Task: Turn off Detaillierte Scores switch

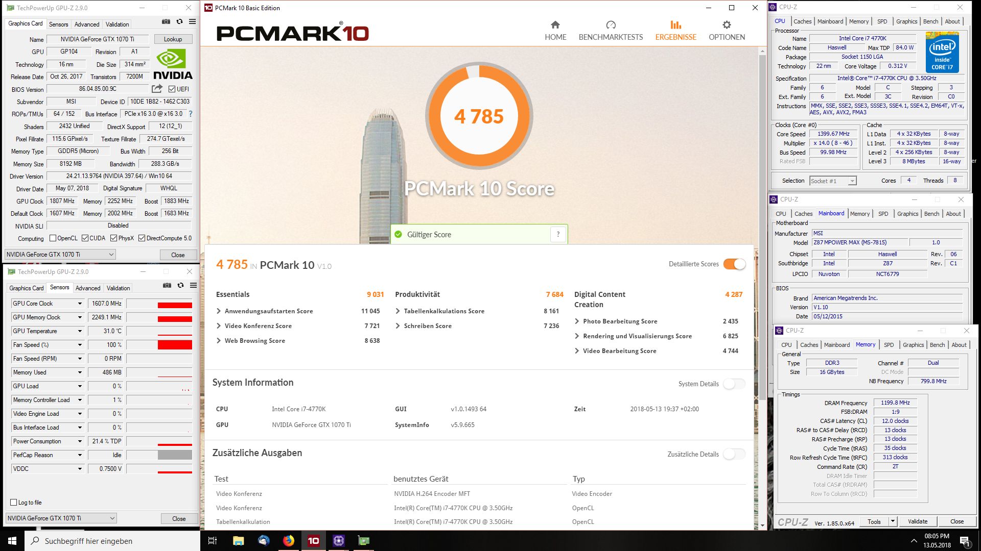Action: [734, 264]
